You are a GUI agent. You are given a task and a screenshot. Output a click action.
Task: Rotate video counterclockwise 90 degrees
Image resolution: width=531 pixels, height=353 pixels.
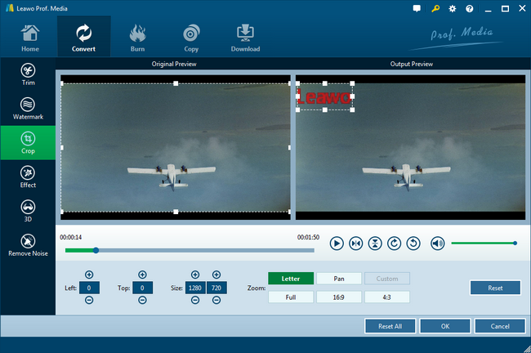pos(413,244)
